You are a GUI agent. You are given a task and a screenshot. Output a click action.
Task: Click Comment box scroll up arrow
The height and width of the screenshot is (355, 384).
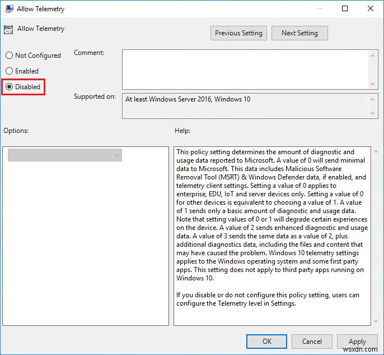[x=372, y=56]
